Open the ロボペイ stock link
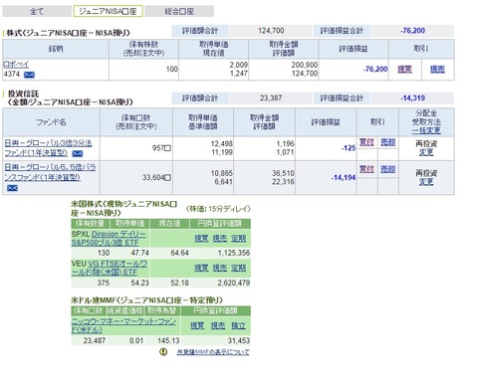This screenshot has width=478, height=386. [x=16, y=64]
